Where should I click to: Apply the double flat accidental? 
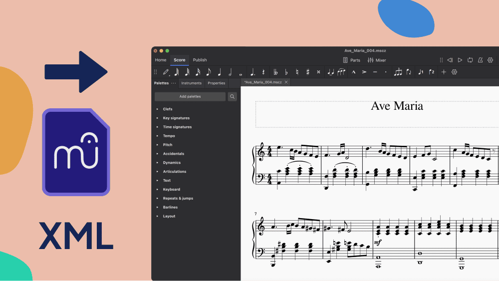pyautogui.click(x=275, y=72)
